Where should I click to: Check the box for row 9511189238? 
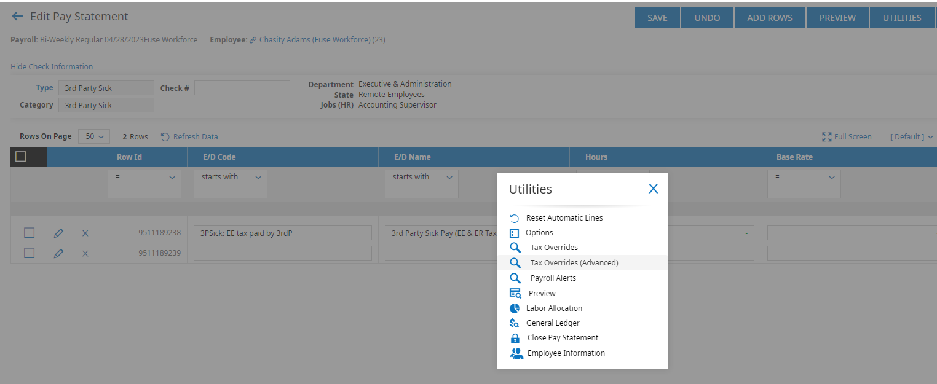(x=29, y=233)
